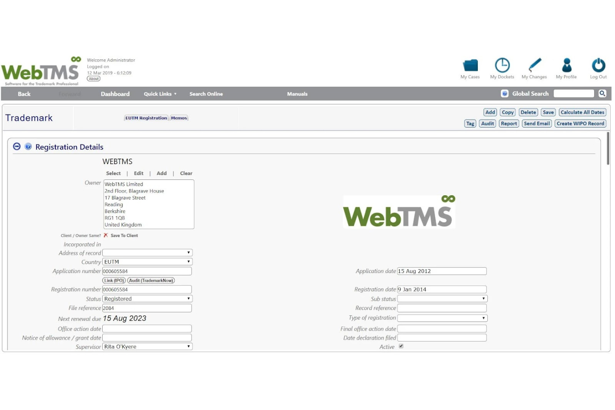Open the Country dropdown showing EUTM
This screenshot has height=410, width=615.
click(147, 262)
